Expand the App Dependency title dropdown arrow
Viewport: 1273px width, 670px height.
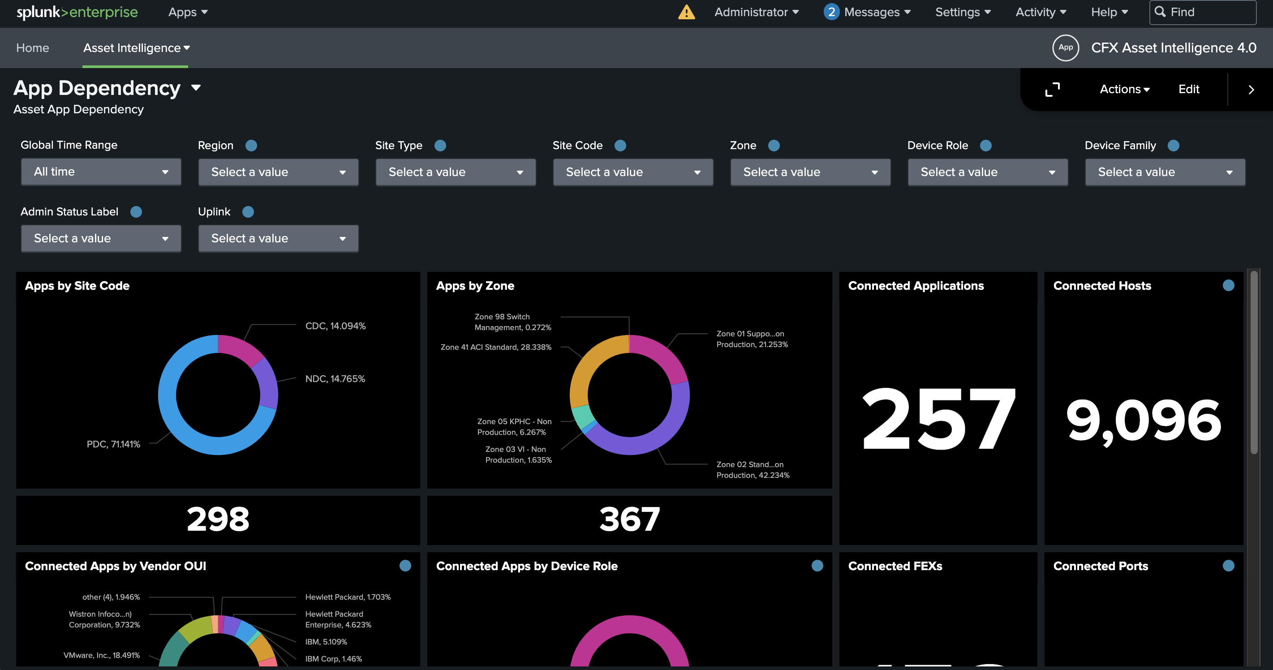tap(196, 88)
